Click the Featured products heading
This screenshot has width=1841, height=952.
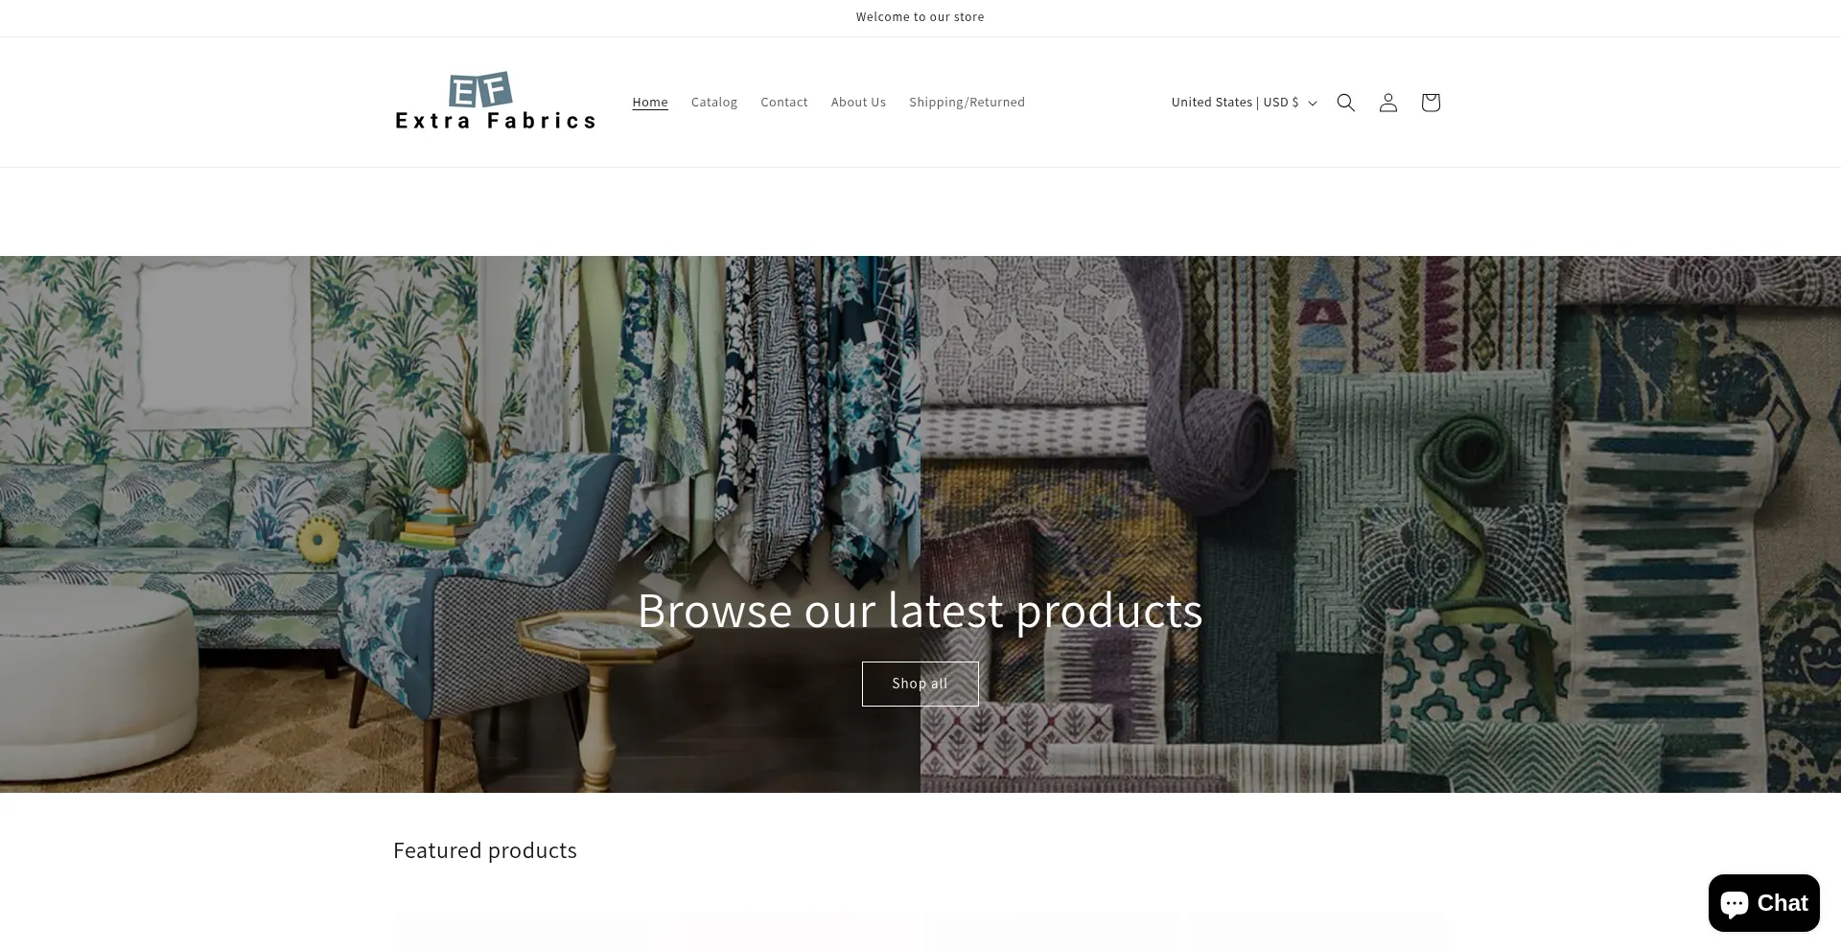pos(485,850)
